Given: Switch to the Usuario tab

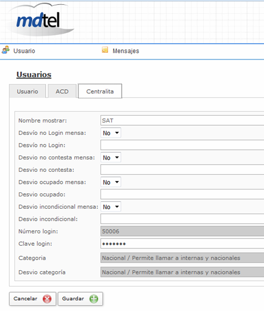Looking at the screenshot, I should (27, 91).
